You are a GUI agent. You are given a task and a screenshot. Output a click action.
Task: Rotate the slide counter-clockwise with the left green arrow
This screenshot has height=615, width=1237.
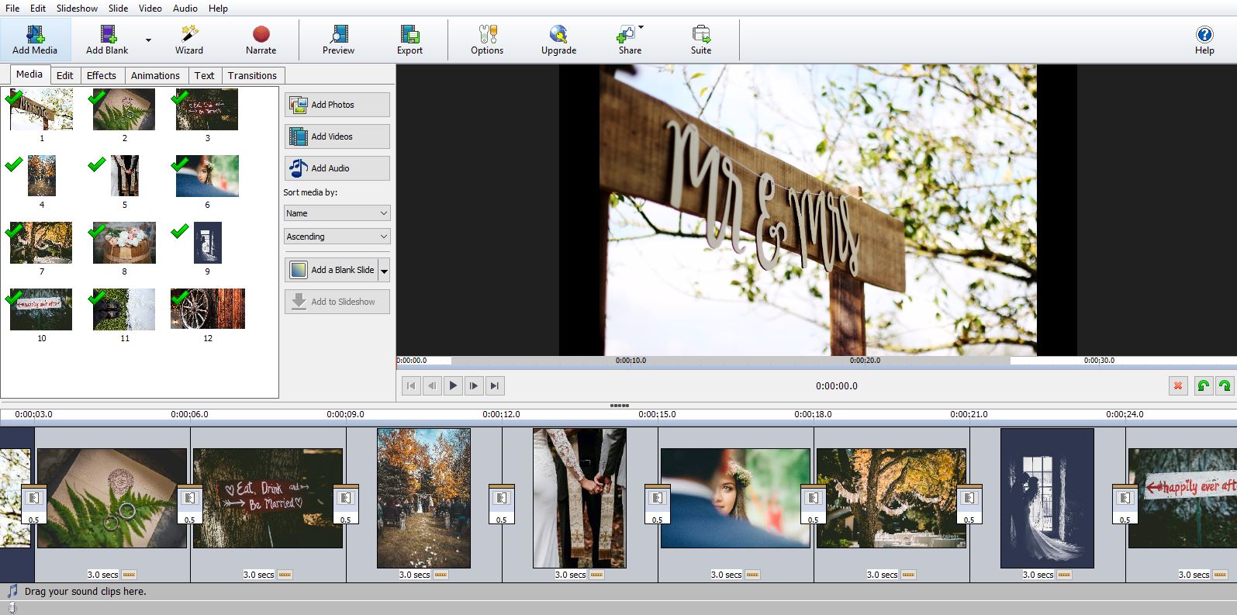click(x=1203, y=385)
